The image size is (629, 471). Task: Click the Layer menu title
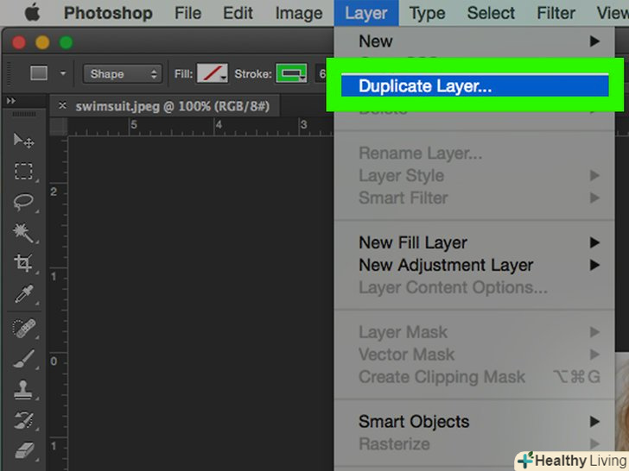point(366,13)
